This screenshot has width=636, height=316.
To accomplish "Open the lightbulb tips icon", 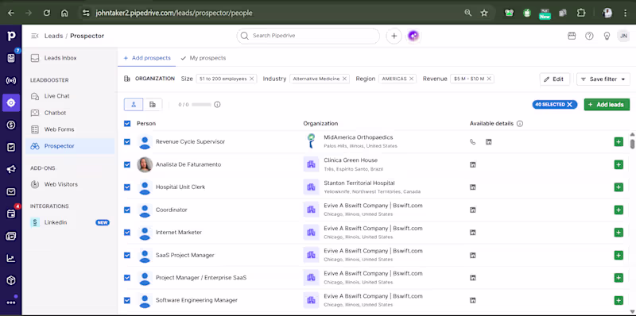I will point(607,36).
